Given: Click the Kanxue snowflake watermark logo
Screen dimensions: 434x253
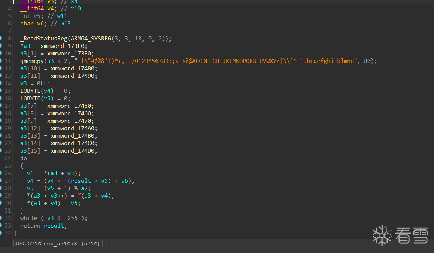Looking at the screenshot, I should [382, 235].
